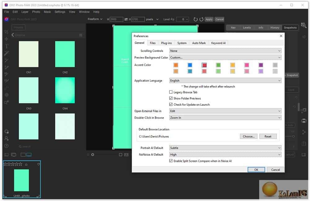Click the Print icon in right sidebar
310x201 pixels.
tap(304, 121)
